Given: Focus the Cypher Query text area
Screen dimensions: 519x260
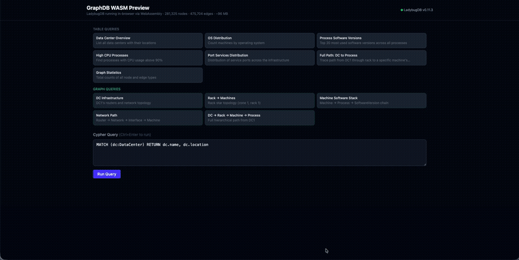Looking at the screenshot, I should pos(259,152).
